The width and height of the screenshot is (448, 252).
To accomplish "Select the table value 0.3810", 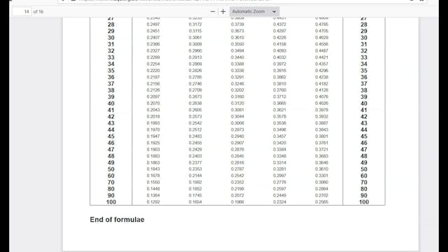I will pyautogui.click(x=279, y=83).
